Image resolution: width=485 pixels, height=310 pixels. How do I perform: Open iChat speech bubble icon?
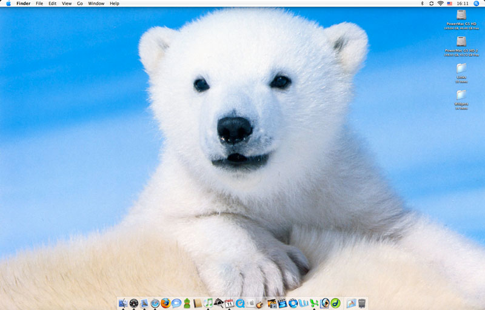pos(176,303)
